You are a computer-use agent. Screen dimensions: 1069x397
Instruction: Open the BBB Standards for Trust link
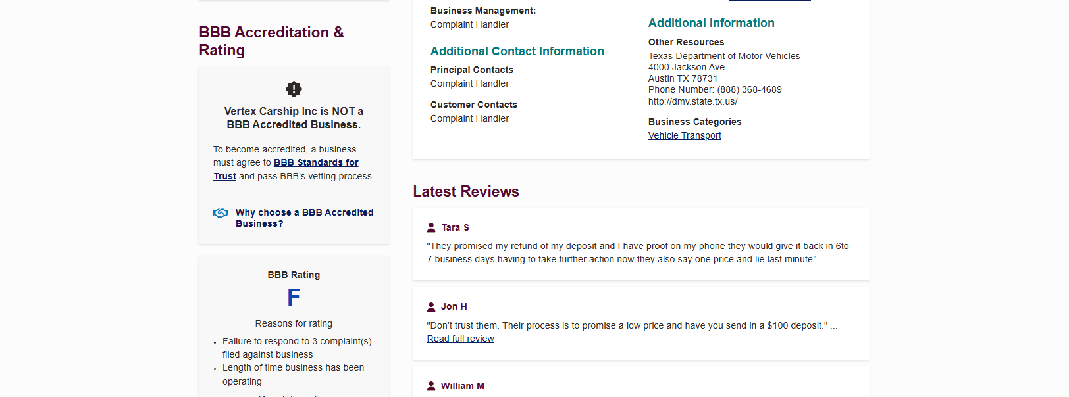tap(286, 169)
